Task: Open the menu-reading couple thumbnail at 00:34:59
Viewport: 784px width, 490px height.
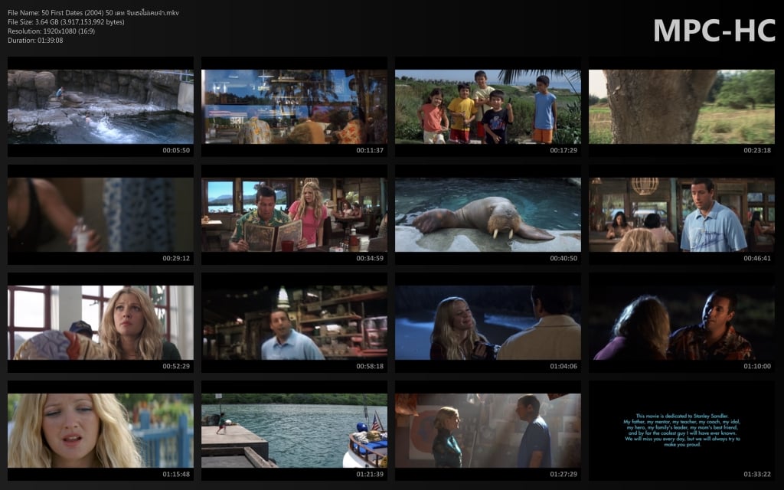Action: [294, 214]
